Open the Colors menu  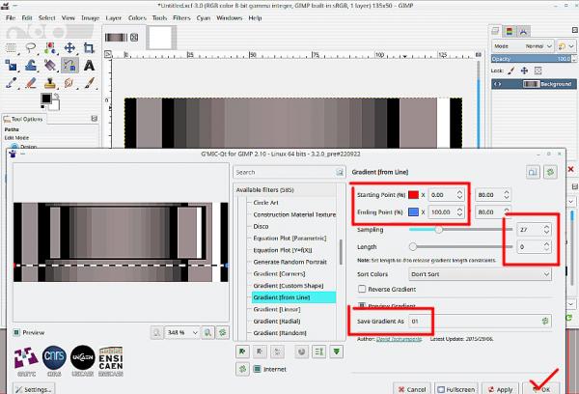pyautogui.click(x=137, y=17)
